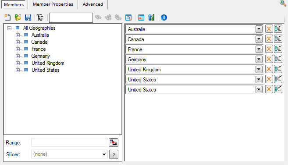
Task: Remove United Kingdom with its orange X icon
Action: (x=269, y=69)
